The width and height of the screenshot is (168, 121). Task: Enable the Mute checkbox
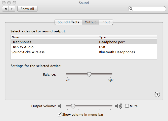pyautogui.click(x=127, y=106)
